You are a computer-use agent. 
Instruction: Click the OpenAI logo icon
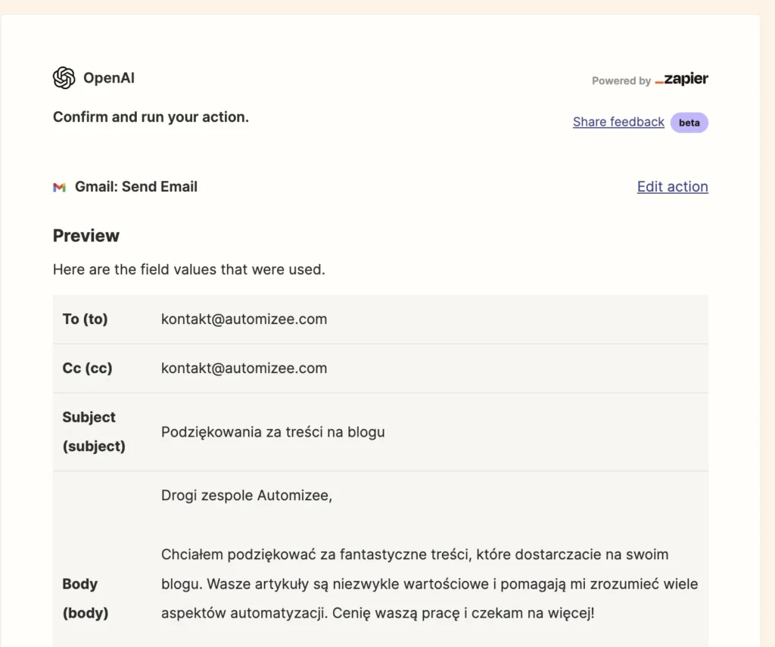(x=64, y=78)
